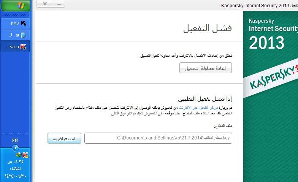
Task: Click the heading فشل التفعيل
Action: point(208,28)
